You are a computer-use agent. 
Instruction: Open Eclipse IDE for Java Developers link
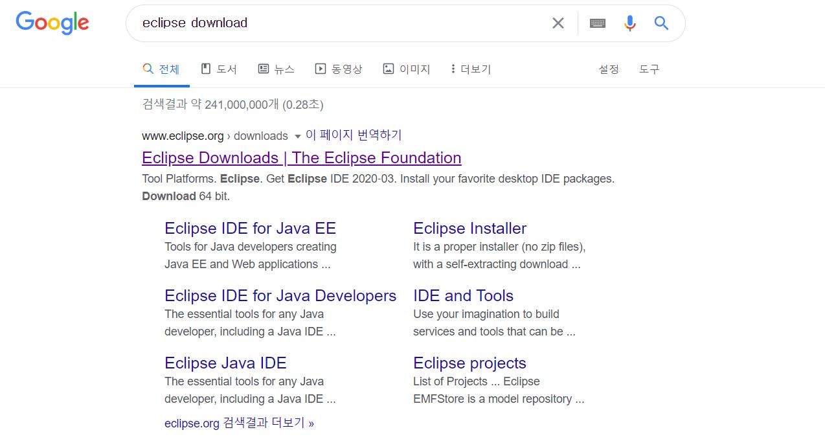click(x=280, y=295)
